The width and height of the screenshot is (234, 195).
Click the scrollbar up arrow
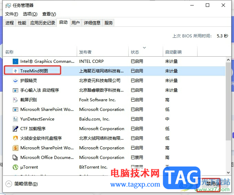(228, 60)
